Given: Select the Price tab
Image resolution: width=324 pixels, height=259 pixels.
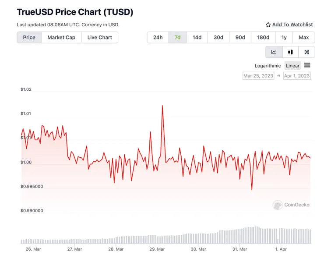Looking at the screenshot, I should (x=29, y=38).
